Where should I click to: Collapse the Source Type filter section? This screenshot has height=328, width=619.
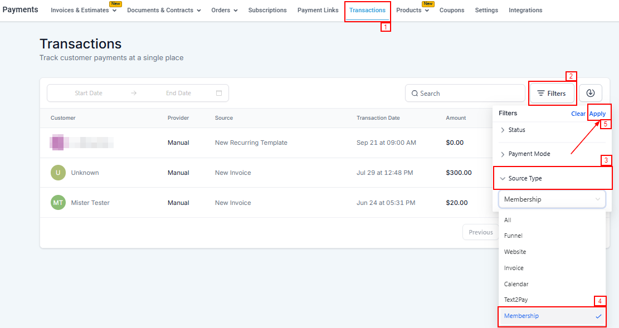(525, 178)
